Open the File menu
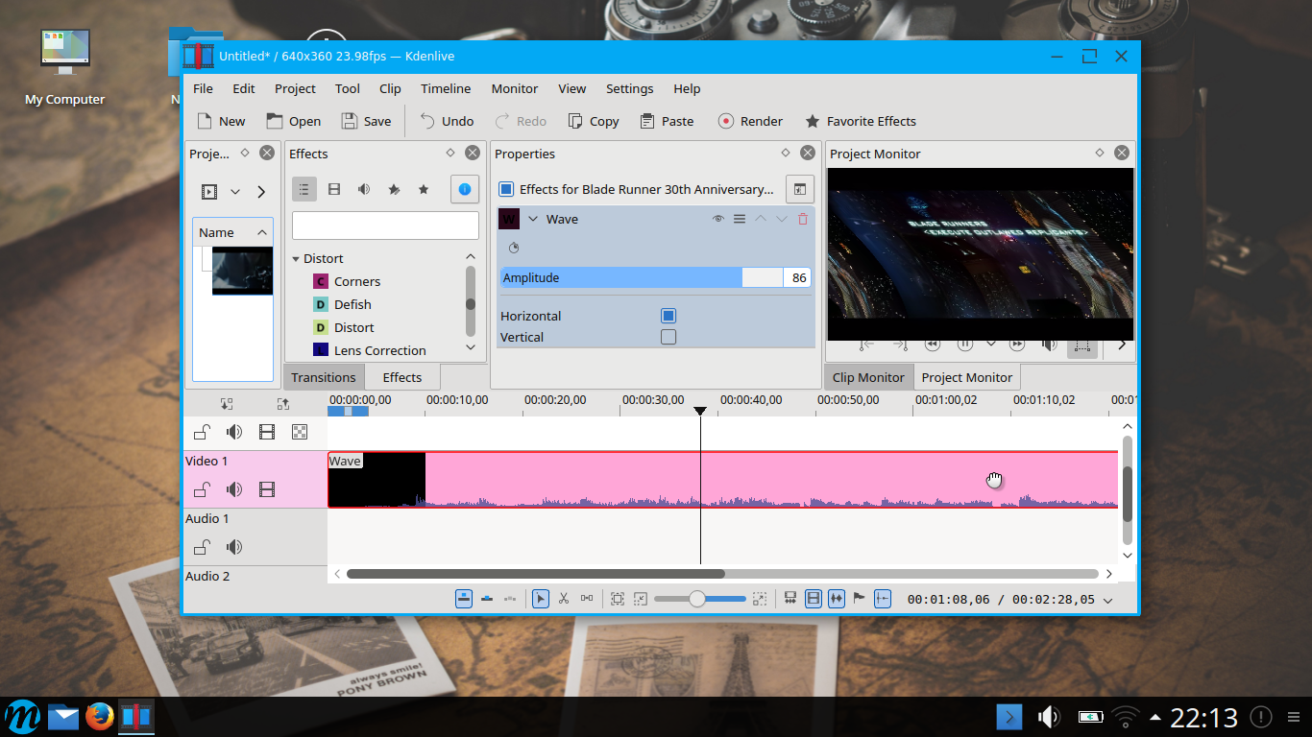Screen dimensions: 1312x737 coord(203,88)
